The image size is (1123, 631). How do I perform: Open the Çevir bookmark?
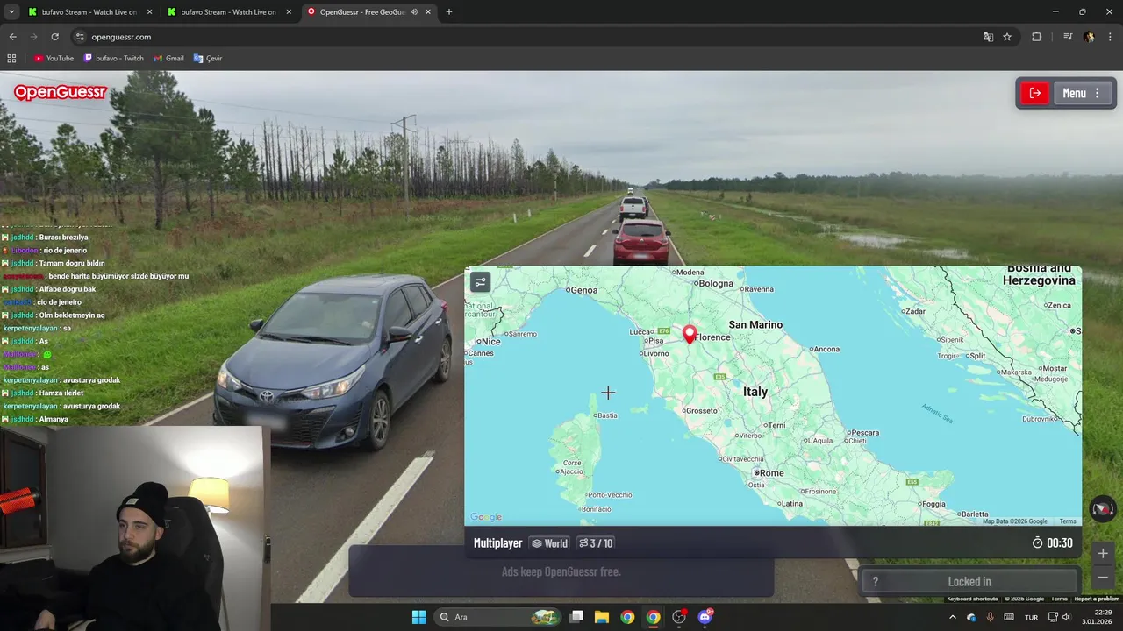[208, 58]
